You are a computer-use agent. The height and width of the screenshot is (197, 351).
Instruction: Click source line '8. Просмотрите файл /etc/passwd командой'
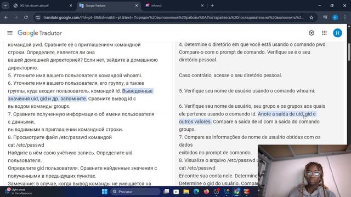pyautogui.click(x=60, y=137)
